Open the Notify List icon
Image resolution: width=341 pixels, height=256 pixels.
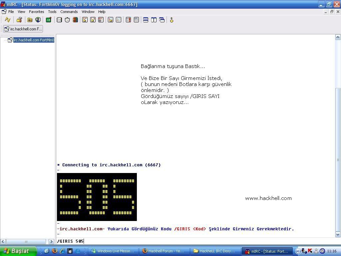128,20
